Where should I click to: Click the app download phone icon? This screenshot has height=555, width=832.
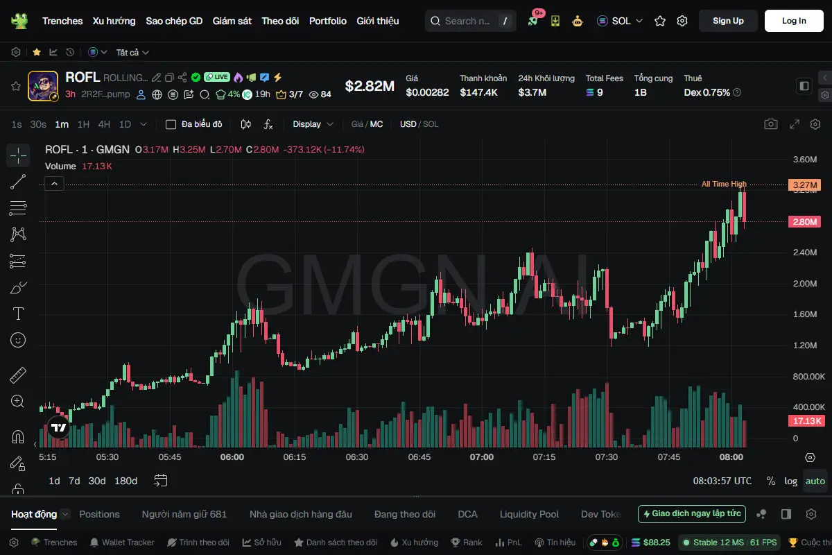pos(555,21)
